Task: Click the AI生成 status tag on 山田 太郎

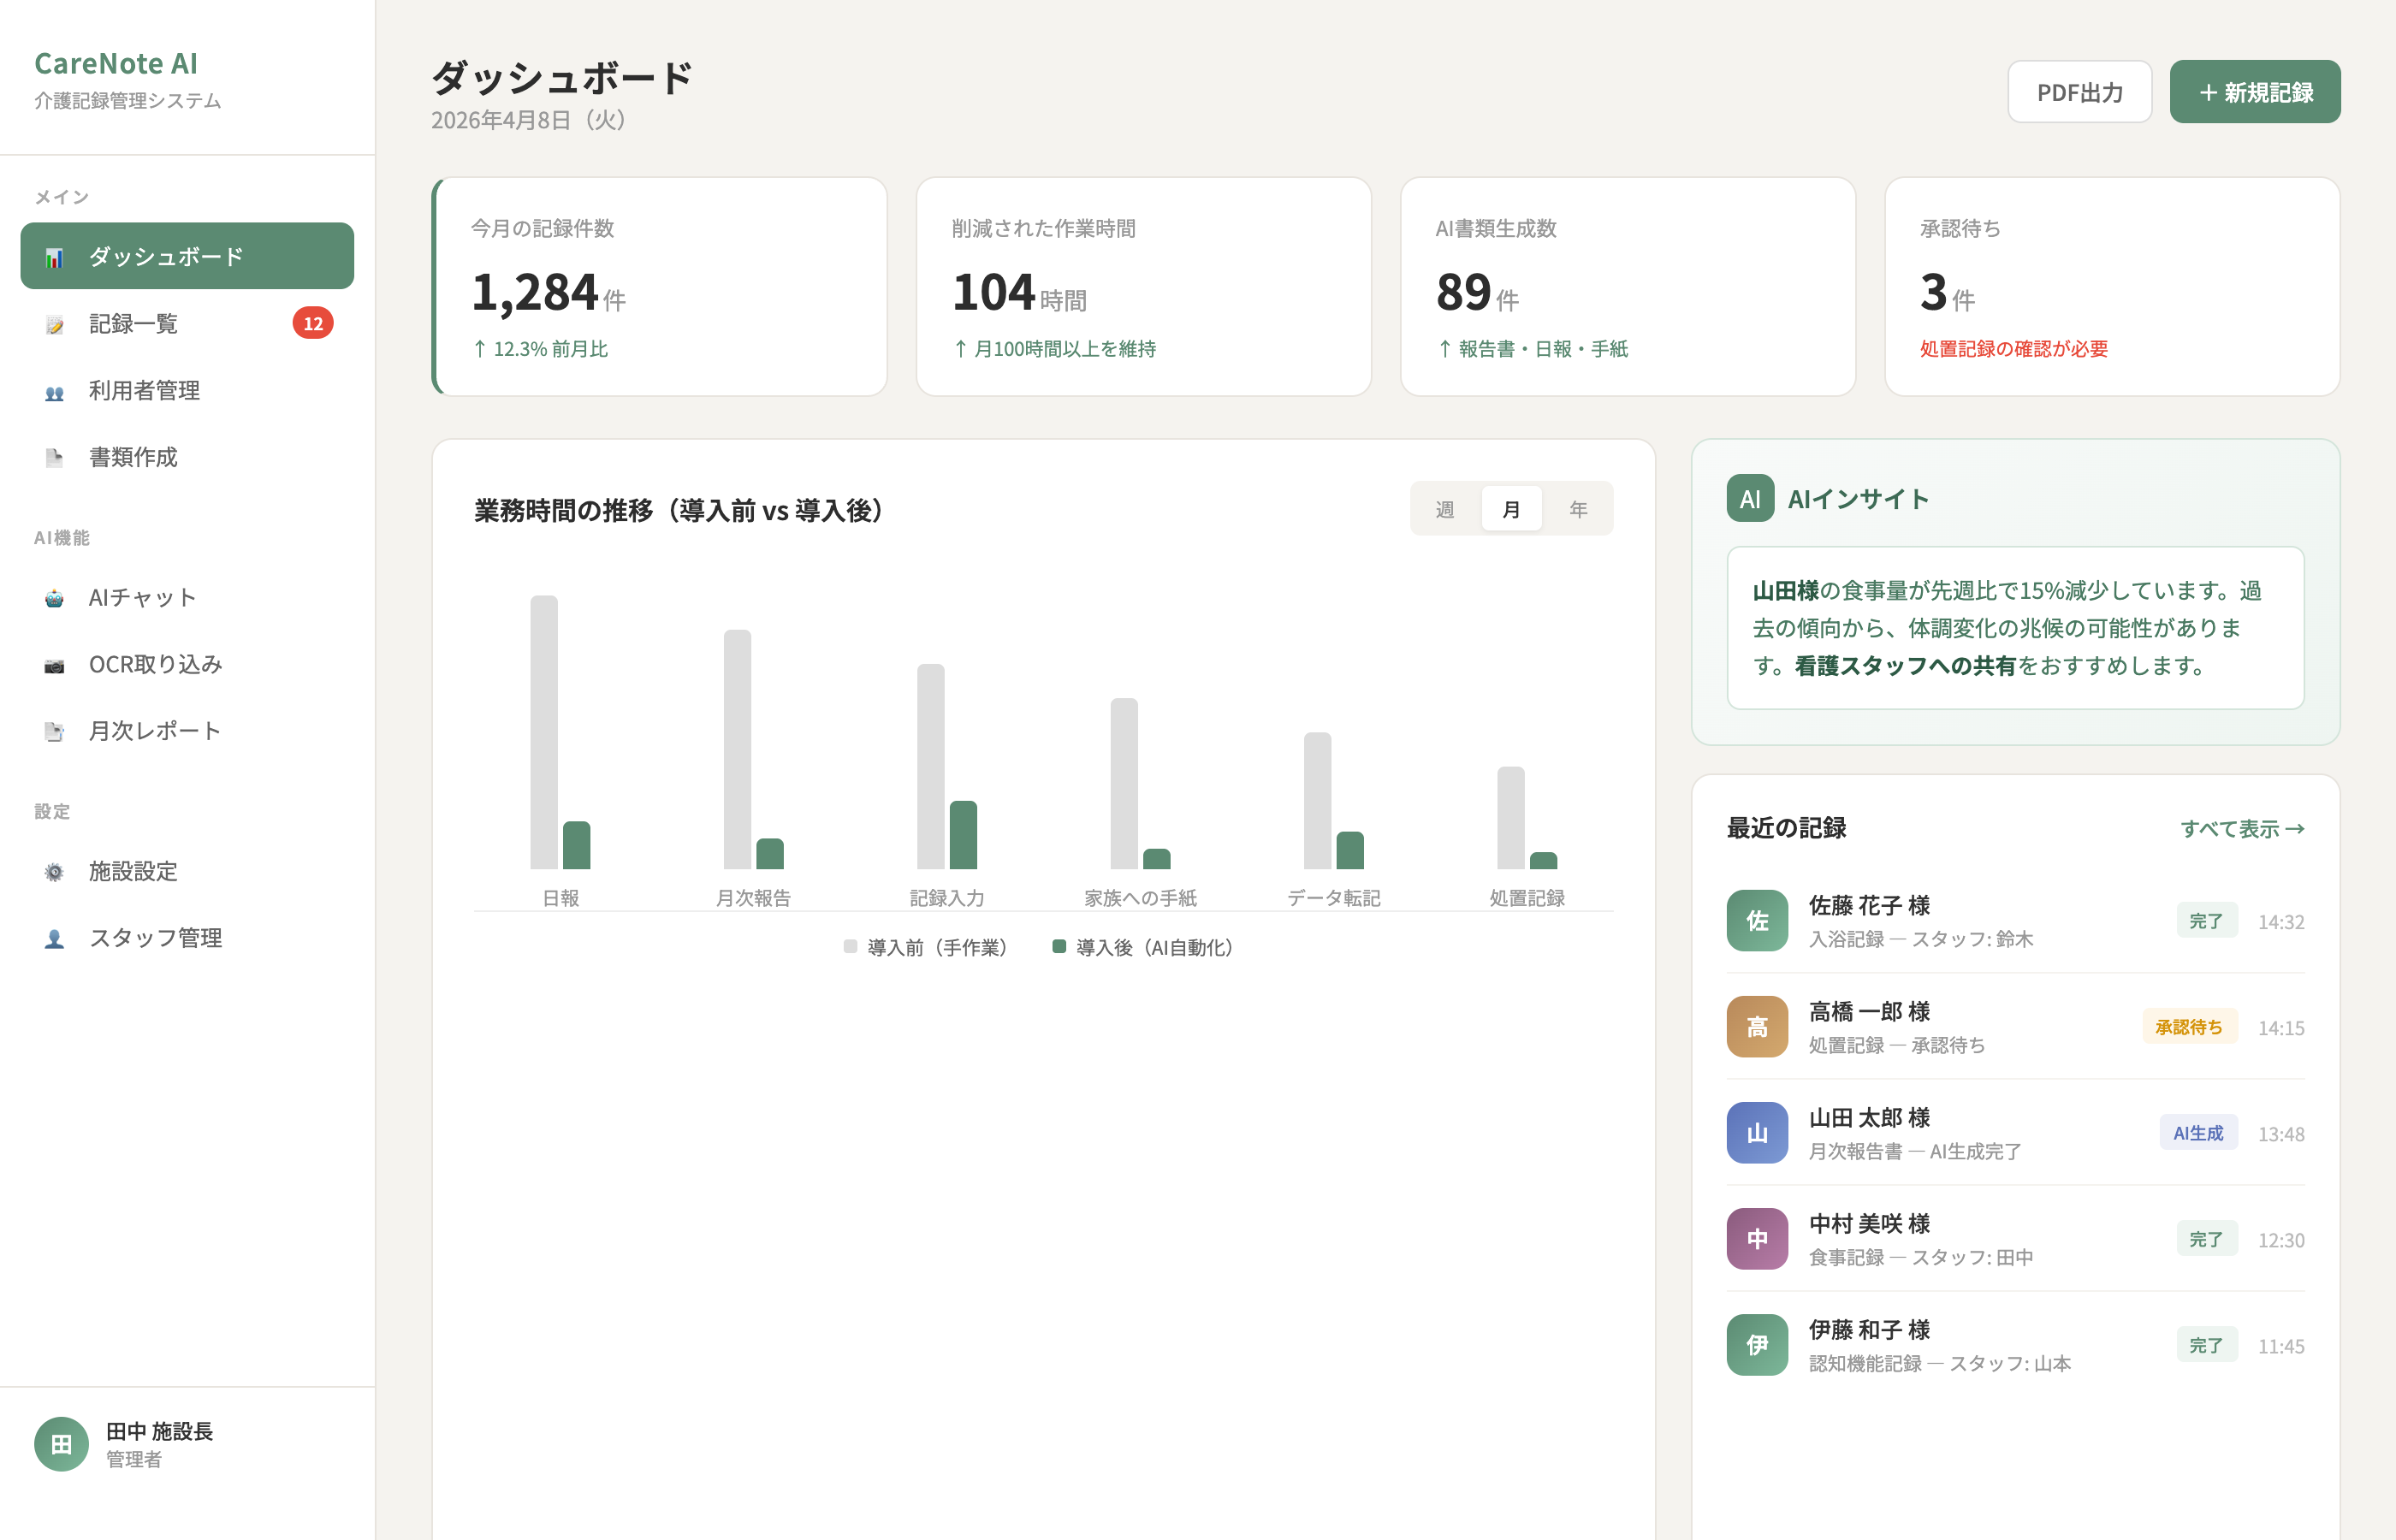Action: tap(2198, 1133)
